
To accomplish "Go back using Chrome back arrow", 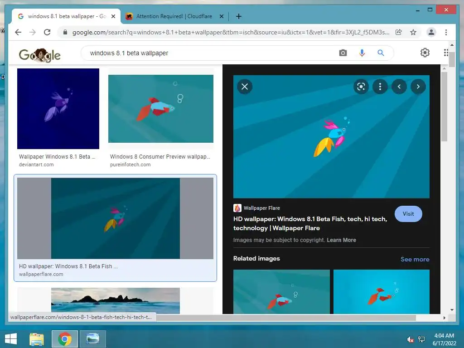I will click(x=18, y=32).
